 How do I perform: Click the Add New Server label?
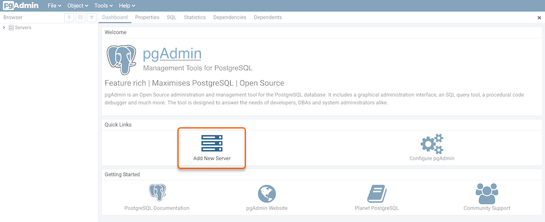pyautogui.click(x=212, y=158)
